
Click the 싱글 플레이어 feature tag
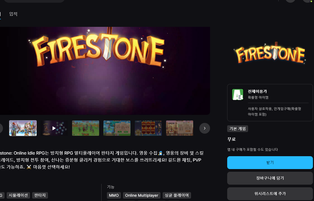[177, 195]
